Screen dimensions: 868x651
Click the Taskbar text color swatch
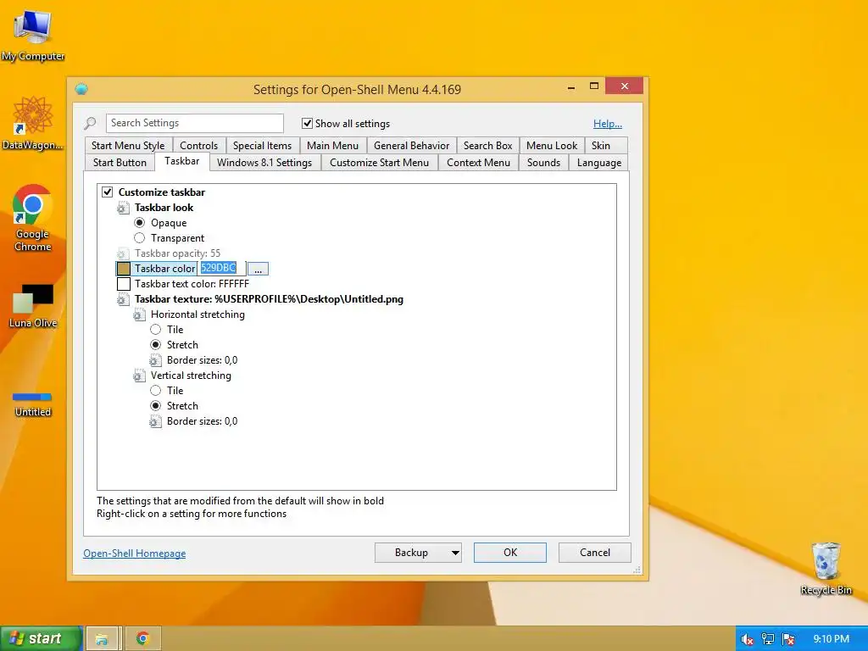[124, 284]
